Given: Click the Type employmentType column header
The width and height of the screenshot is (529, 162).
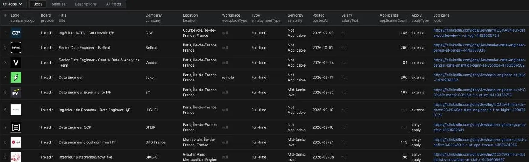Looking at the screenshot, I should (265, 17).
